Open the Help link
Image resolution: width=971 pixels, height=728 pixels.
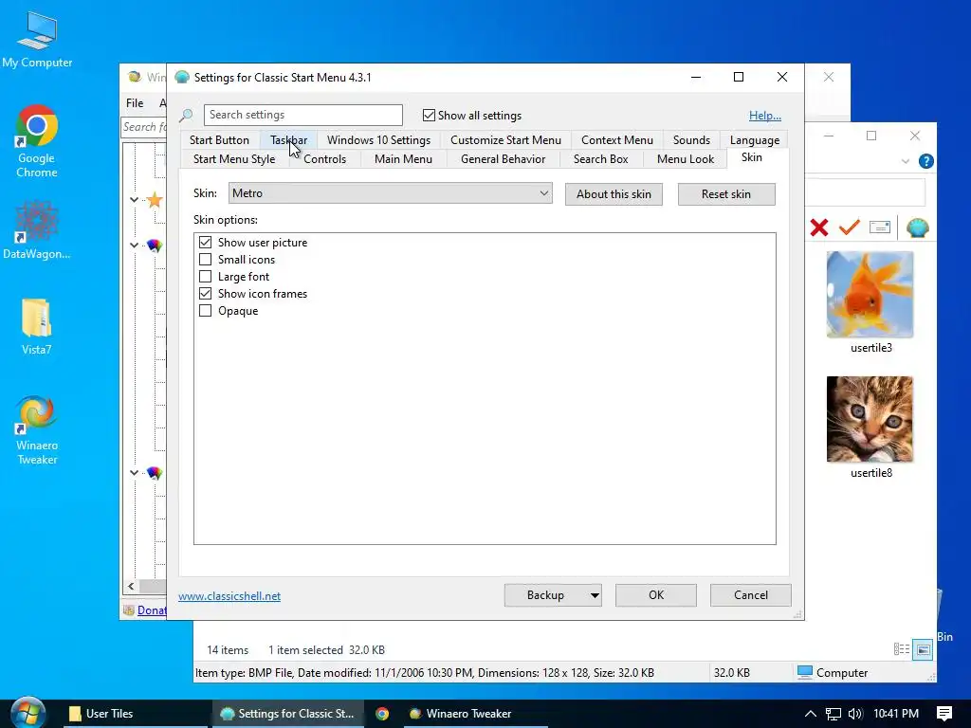click(x=765, y=115)
